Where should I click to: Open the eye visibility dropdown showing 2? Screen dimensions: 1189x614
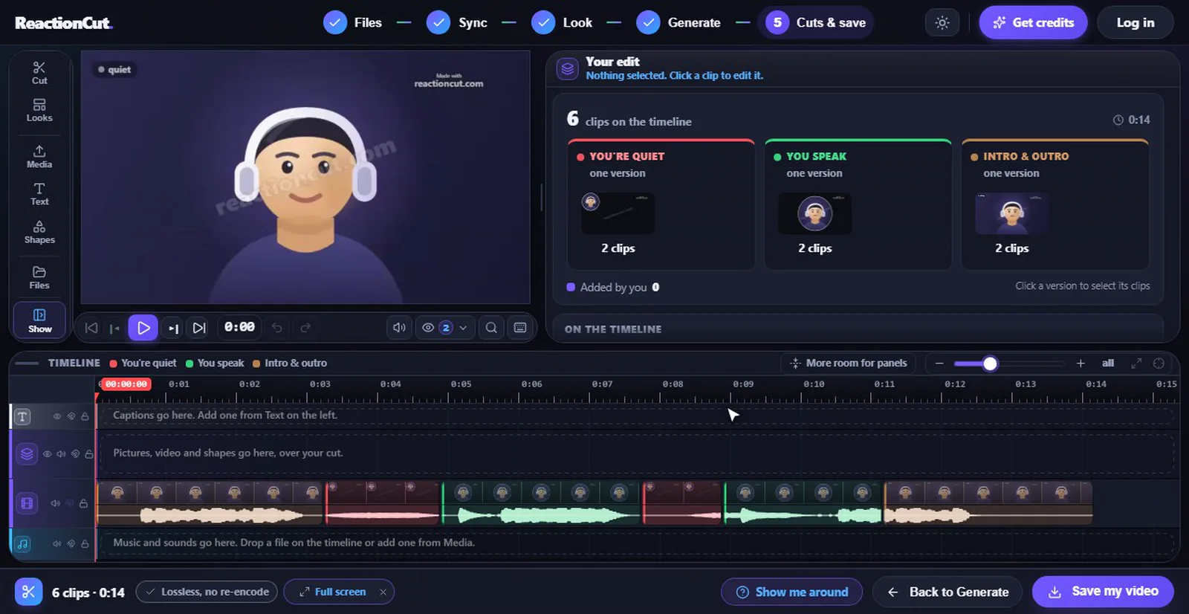(444, 328)
